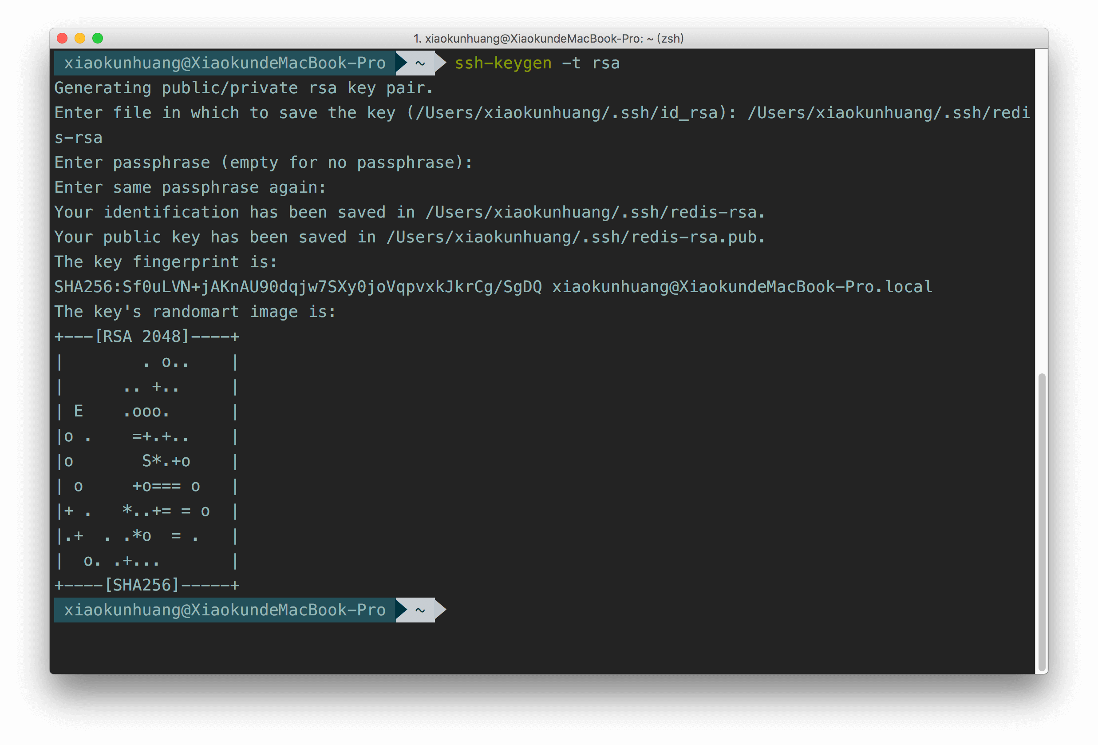Screen dimensions: 1098x745
Task: Click the tilde directory segment in bottom prompt
Action: (x=420, y=610)
